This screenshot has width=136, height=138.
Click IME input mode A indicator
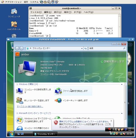tap(113, 129)
